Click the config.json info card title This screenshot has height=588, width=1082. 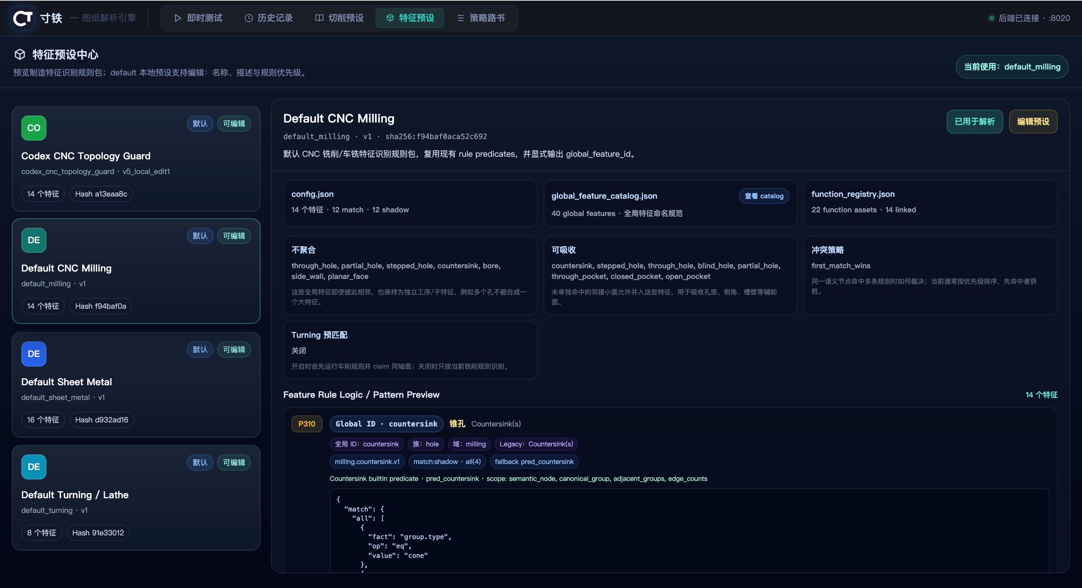tap(312, 194)
